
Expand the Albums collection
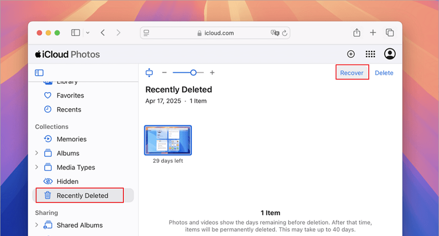click(x=37, y=153)
